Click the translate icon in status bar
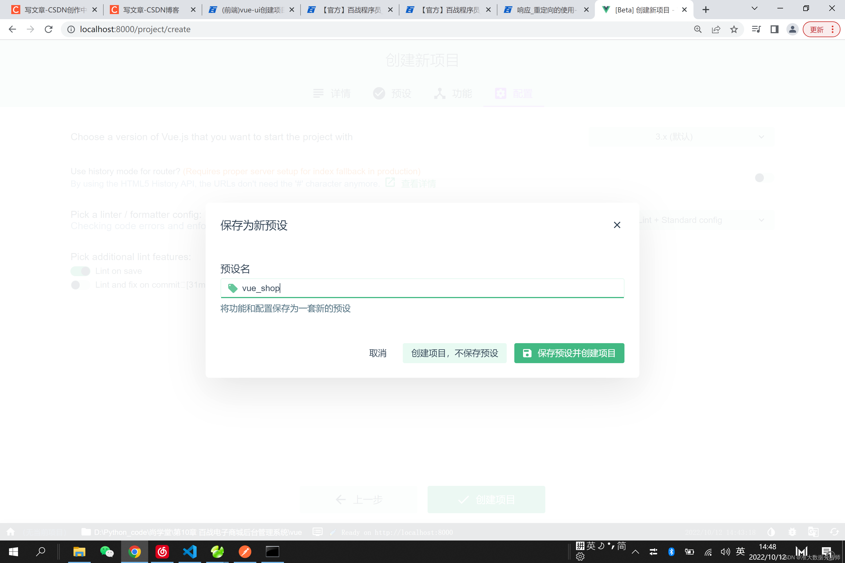This screenshot has width=845, height=563. [813, 532]
